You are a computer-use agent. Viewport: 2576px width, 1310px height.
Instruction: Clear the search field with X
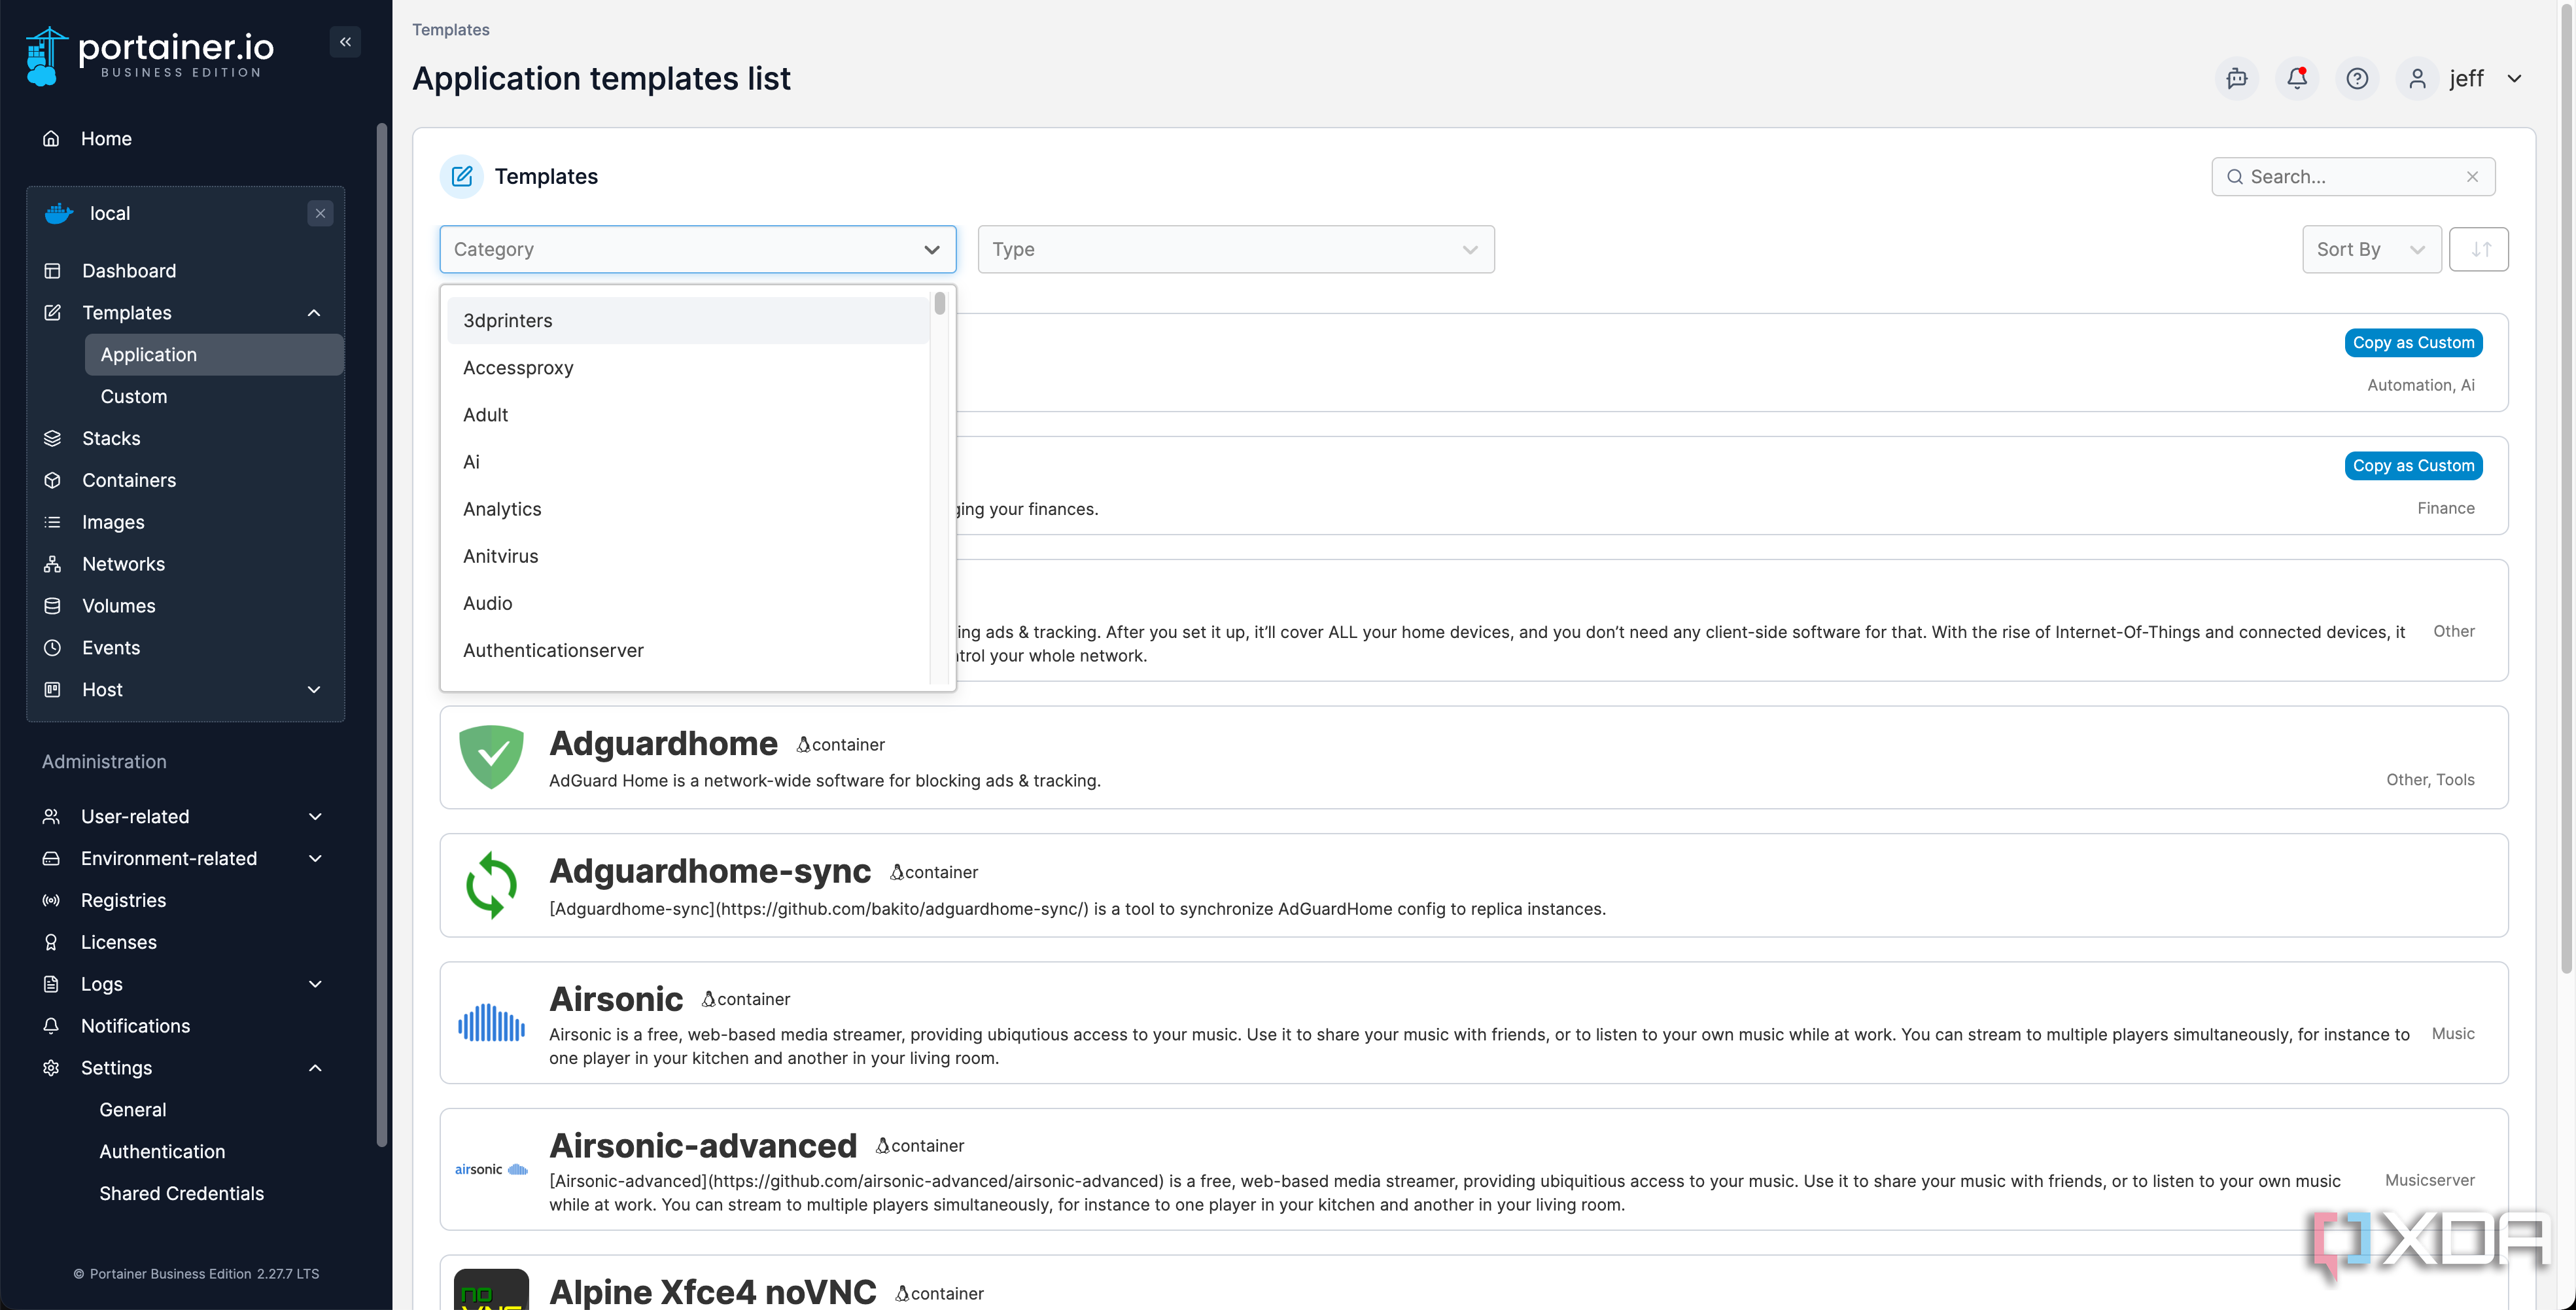2472,177
